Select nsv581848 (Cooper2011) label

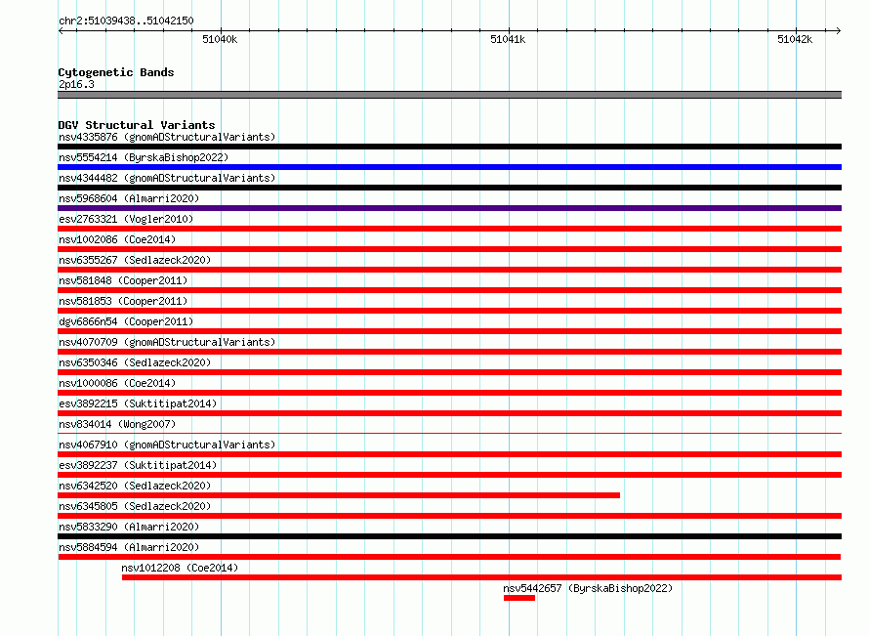(x=123, y=280)
